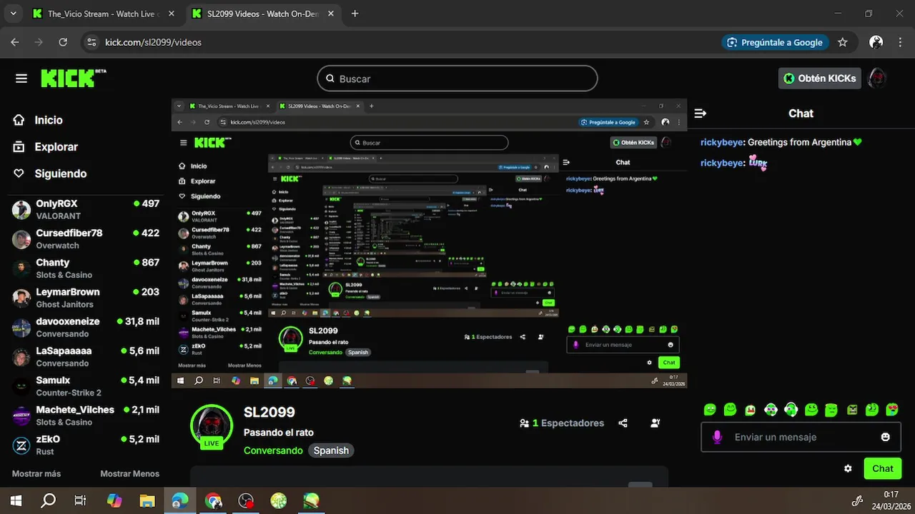Click the Preguntale a Google button
Viewport: 915px width, 514px height.
click(776, 42)
